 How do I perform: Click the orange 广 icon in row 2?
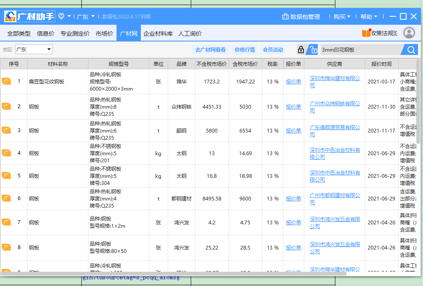(6, 106)
